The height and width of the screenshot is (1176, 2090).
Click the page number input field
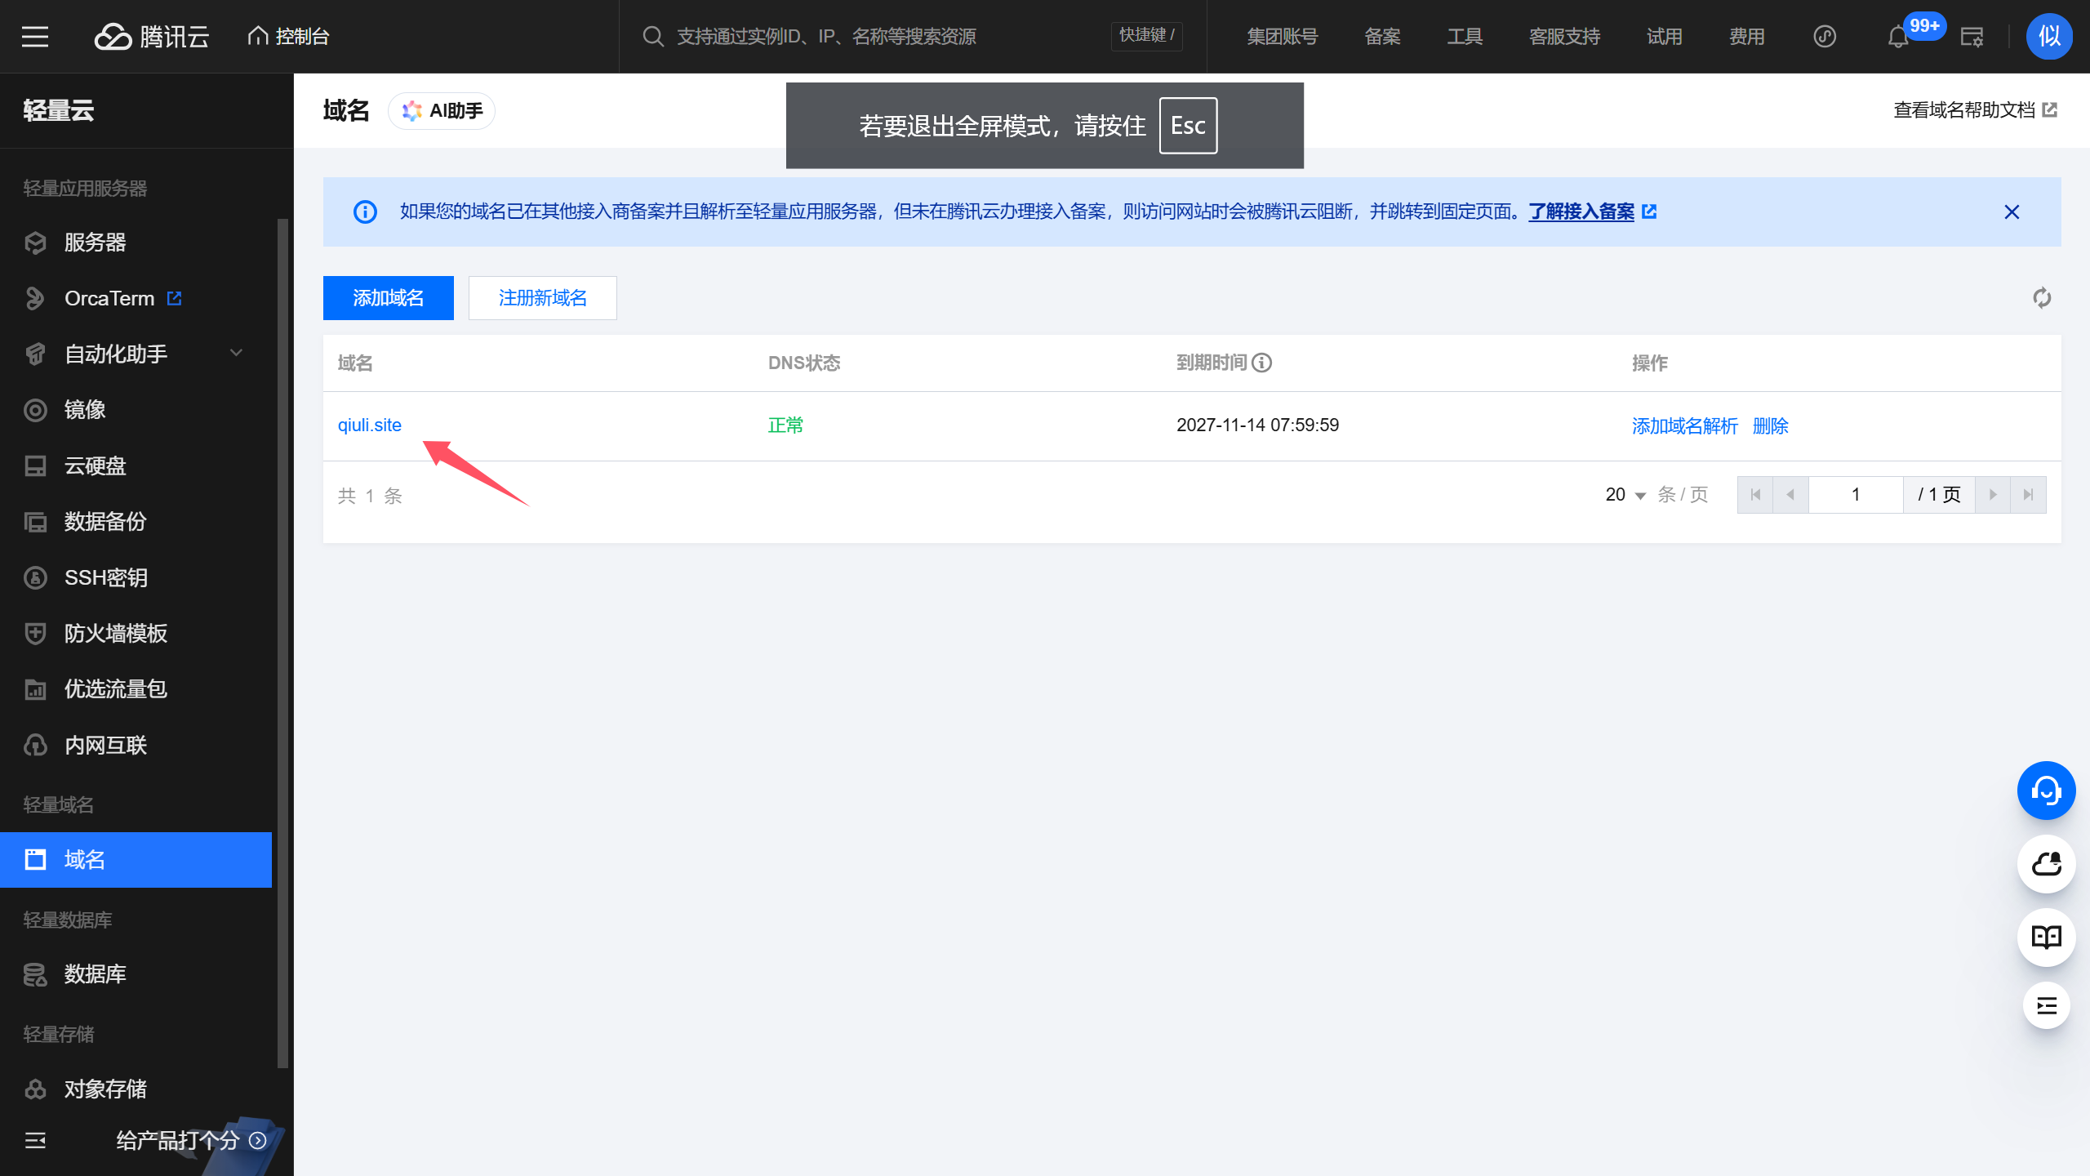pos(1855,495)
